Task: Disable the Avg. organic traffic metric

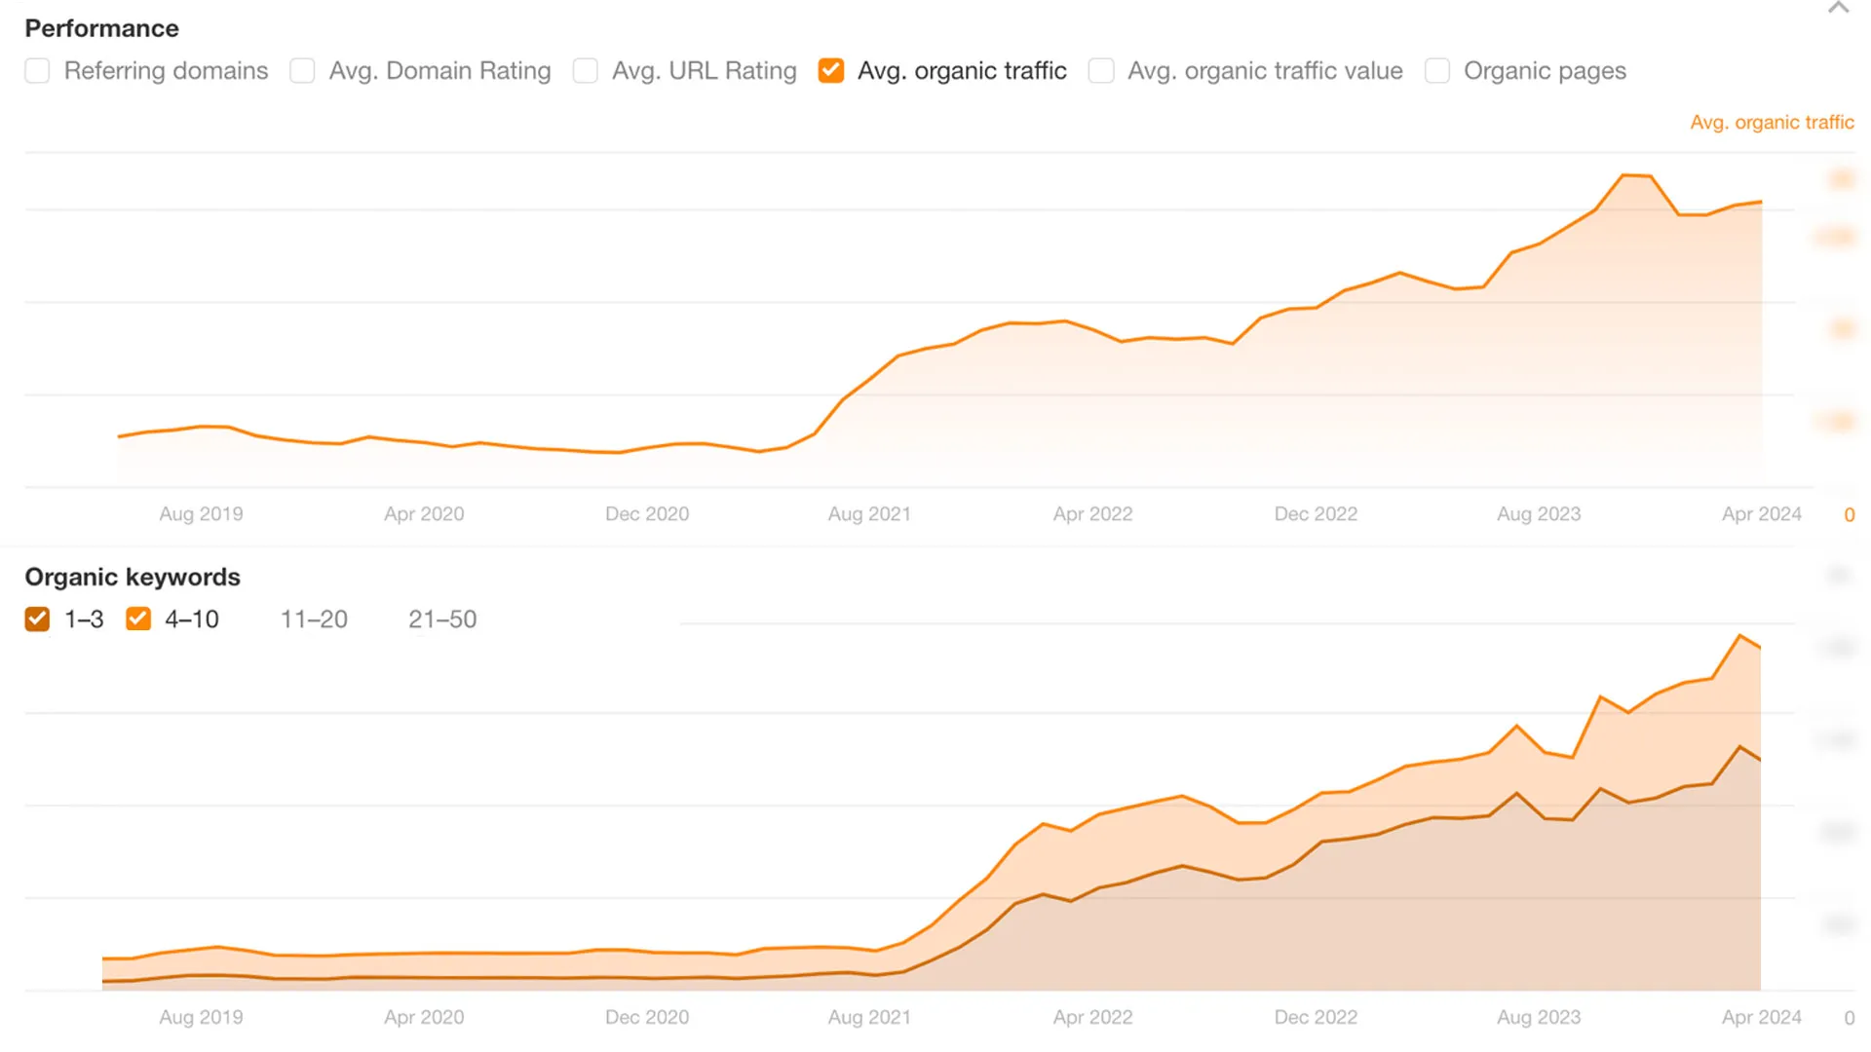Action: (x=831, y=70)
